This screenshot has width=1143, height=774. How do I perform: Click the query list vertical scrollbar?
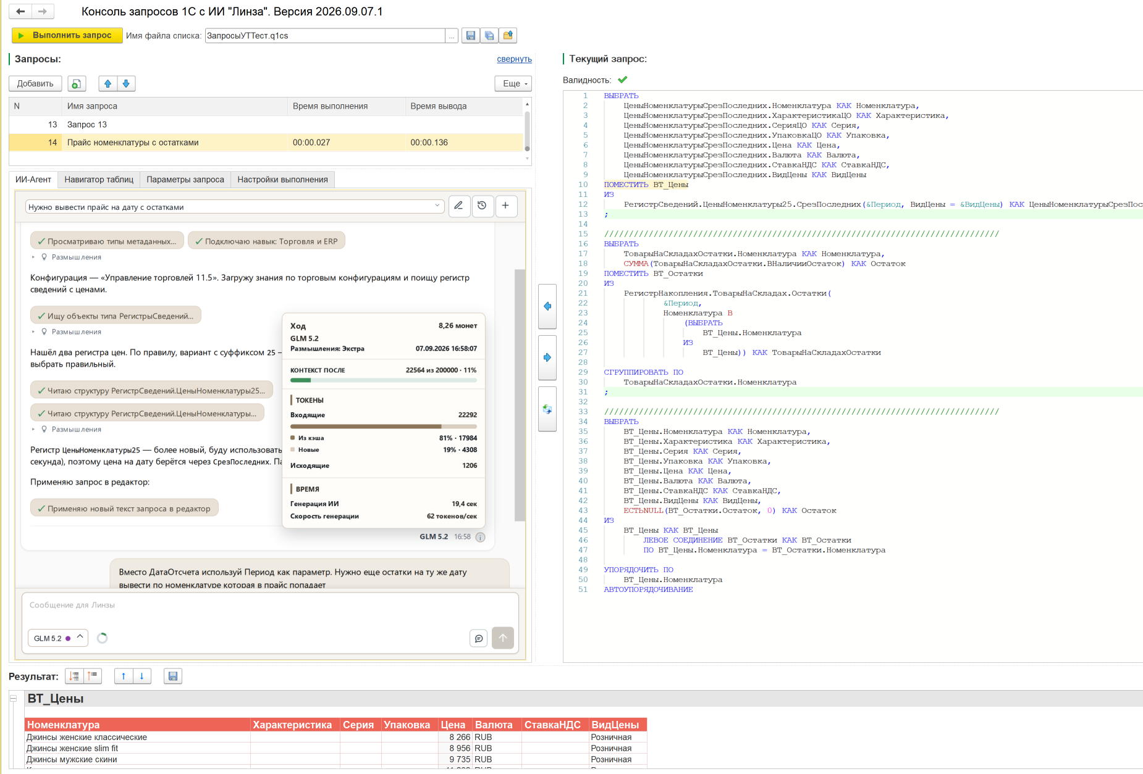coord(527,130)
